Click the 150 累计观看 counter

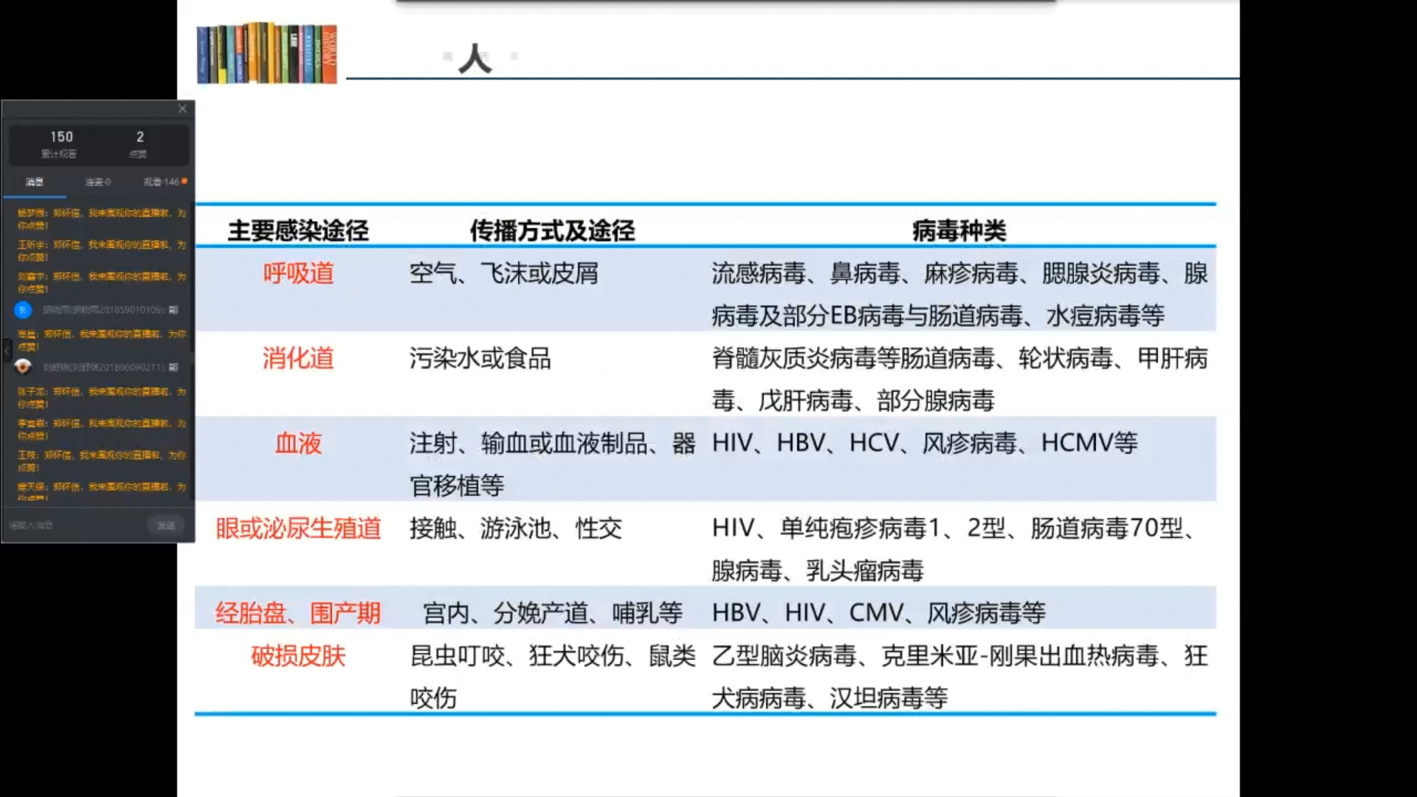61,144
